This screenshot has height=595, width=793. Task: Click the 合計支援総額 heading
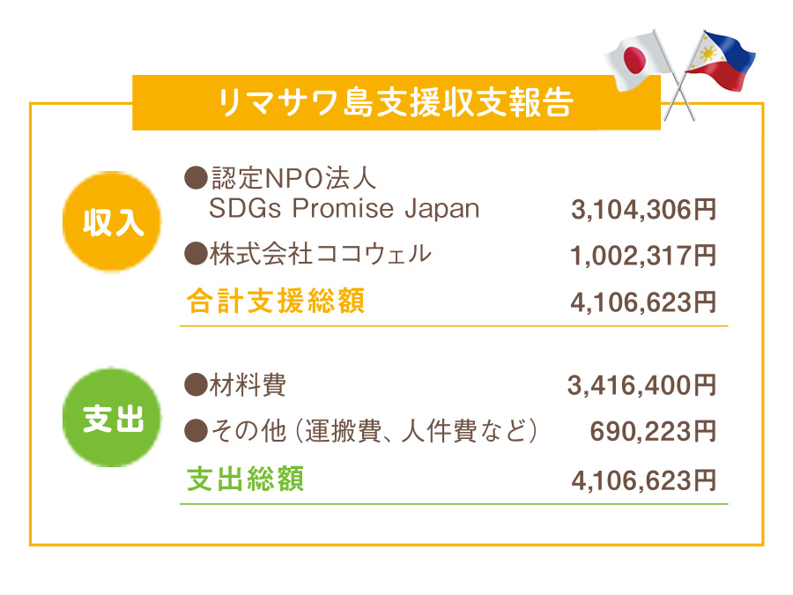[x=275, y=301]
